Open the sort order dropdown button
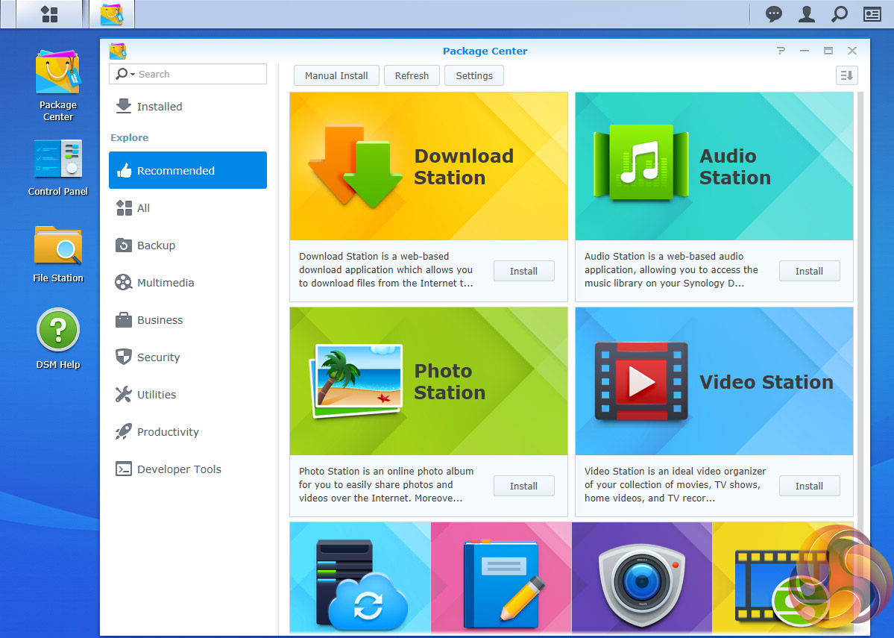Screen dimensions: 894x638 pos(846,75)
